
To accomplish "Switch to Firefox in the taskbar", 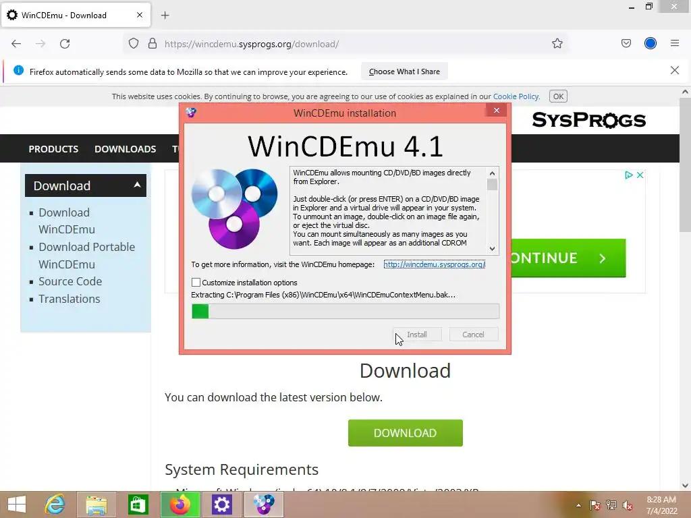I will 179,505.
